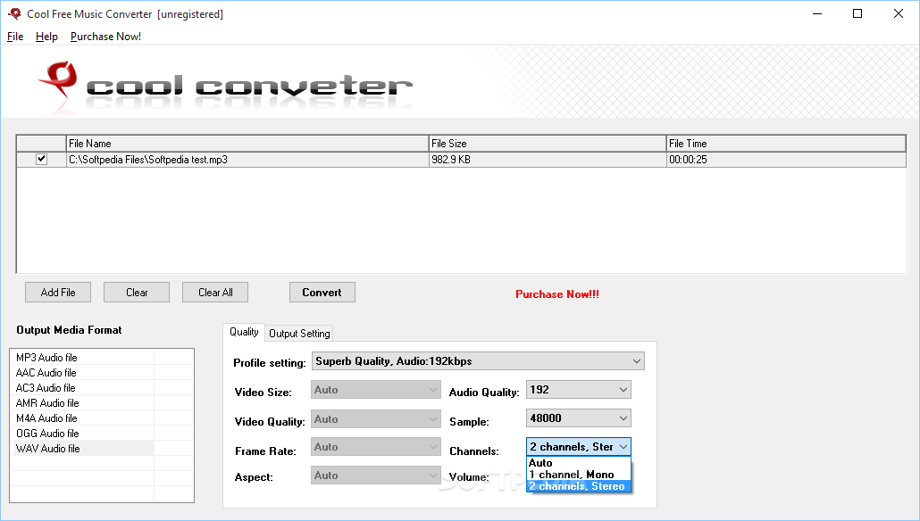Switch to the Output Setting tab
This screenshot has width=920, height=521.
pos(299,333)
